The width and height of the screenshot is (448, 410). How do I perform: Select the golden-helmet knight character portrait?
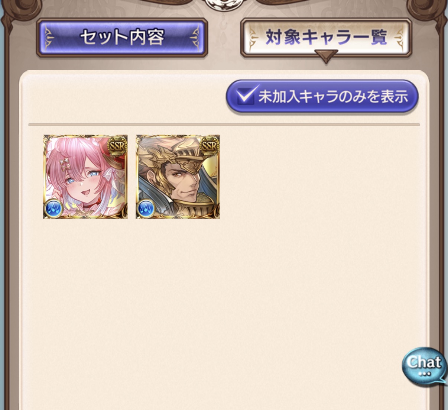coord(178,177)
